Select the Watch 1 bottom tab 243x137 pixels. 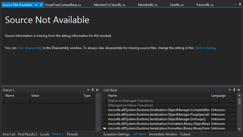57,134
